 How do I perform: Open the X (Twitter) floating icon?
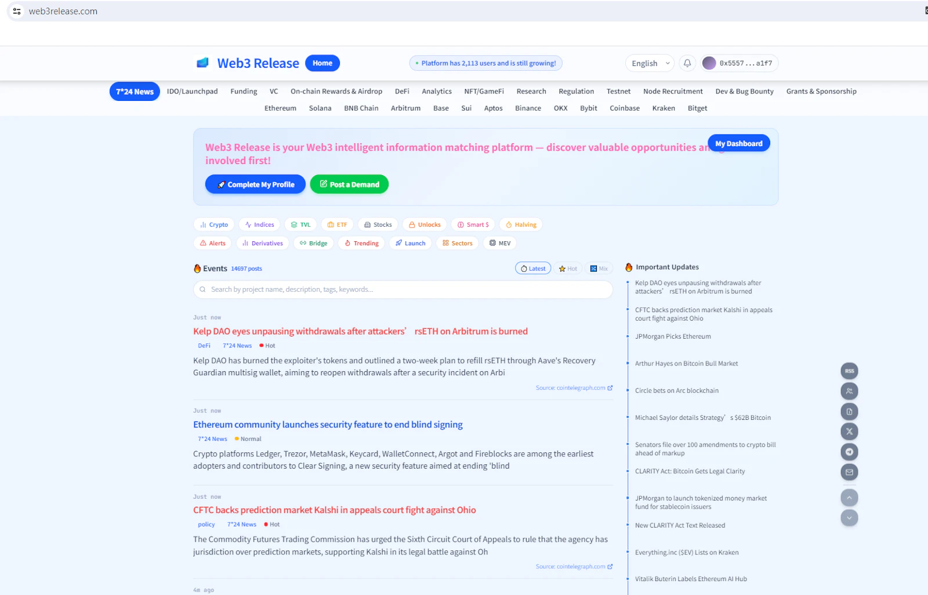(x=849, y=431)
